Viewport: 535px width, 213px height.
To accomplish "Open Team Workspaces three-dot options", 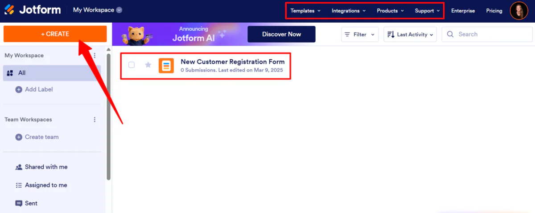I will pyautogui.click(x=95, y=120).
